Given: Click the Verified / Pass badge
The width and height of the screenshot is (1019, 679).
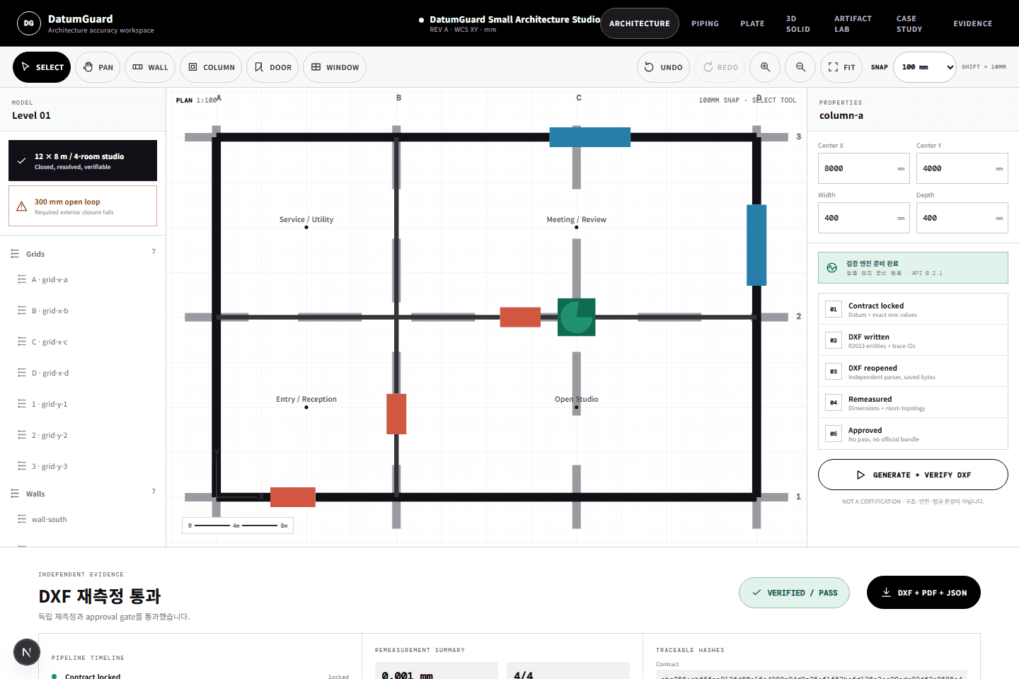Looking at the screenshot, I should point(794,593).
